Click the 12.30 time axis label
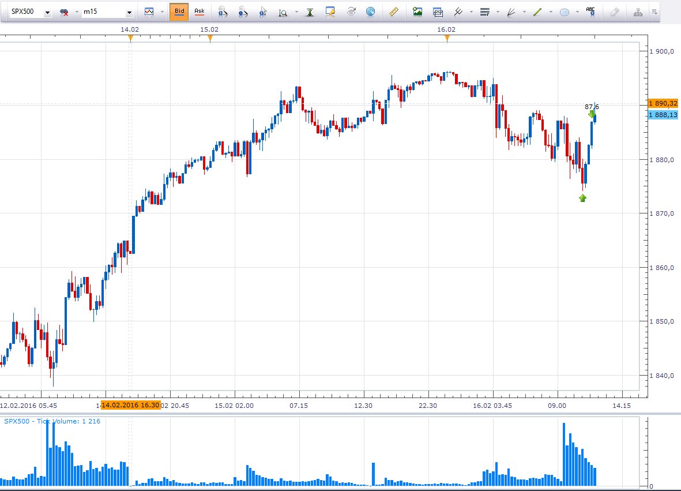This screenshot has height=491, width=681. (363, 406)
